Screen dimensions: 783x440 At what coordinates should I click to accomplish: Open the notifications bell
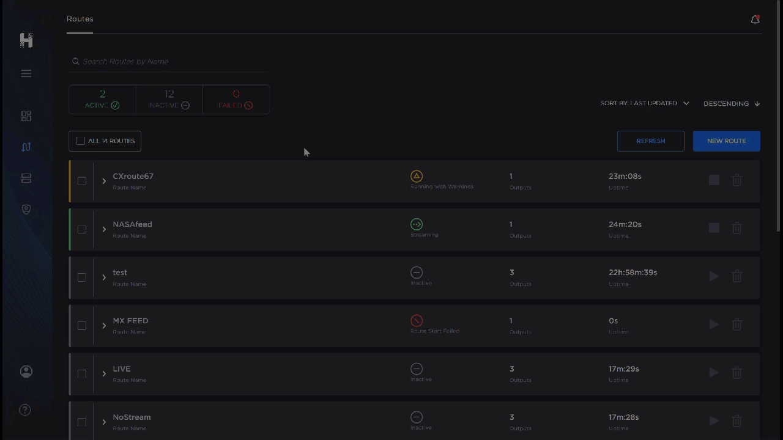coord(755,19)
